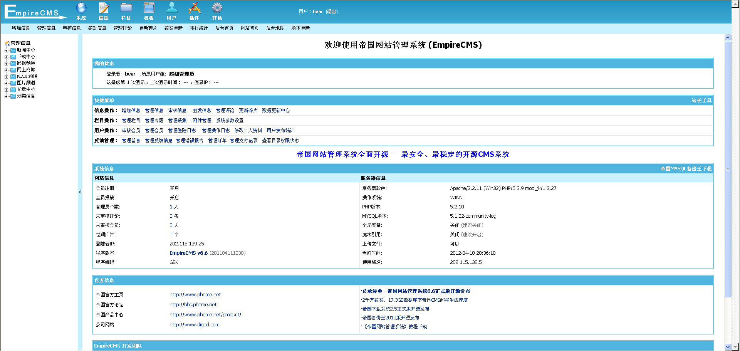Viewport: 740px width, 351px height.
Task: Open 帝国网站管理系统全面开源 headline link
Action: pyautogui.click(x=403, y=155)
